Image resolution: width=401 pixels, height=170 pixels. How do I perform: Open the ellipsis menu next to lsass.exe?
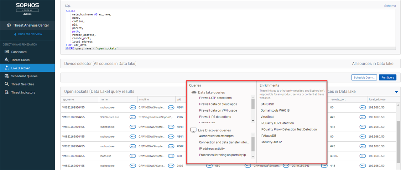(x=133, y=156)
